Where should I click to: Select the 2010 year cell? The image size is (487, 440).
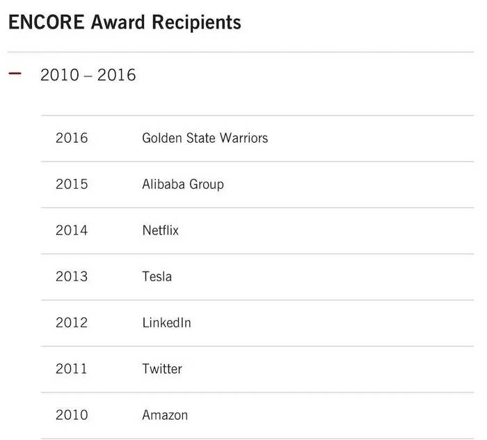click(x=72, y=415)
